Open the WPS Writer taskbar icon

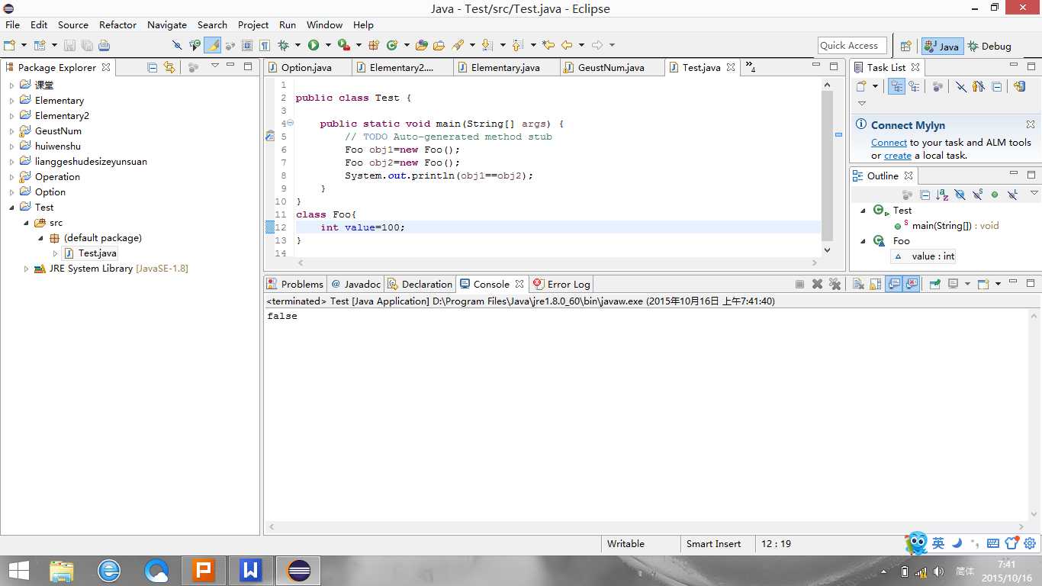click(x=251, y=570)
